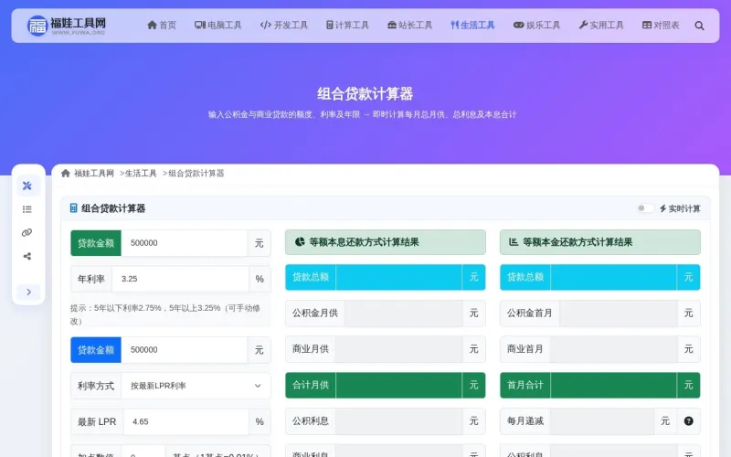731x457 pixels.
Task: Click the 等额本息还款方式计算结果 header
Action: (386, 242)
